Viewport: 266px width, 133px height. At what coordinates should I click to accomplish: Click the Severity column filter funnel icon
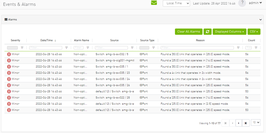(22, 48)
